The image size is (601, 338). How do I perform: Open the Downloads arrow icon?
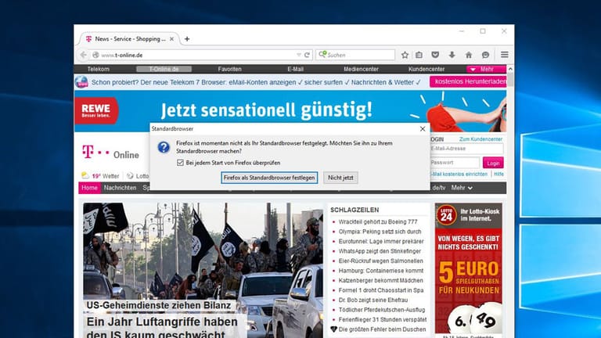(x=452, y=55)
